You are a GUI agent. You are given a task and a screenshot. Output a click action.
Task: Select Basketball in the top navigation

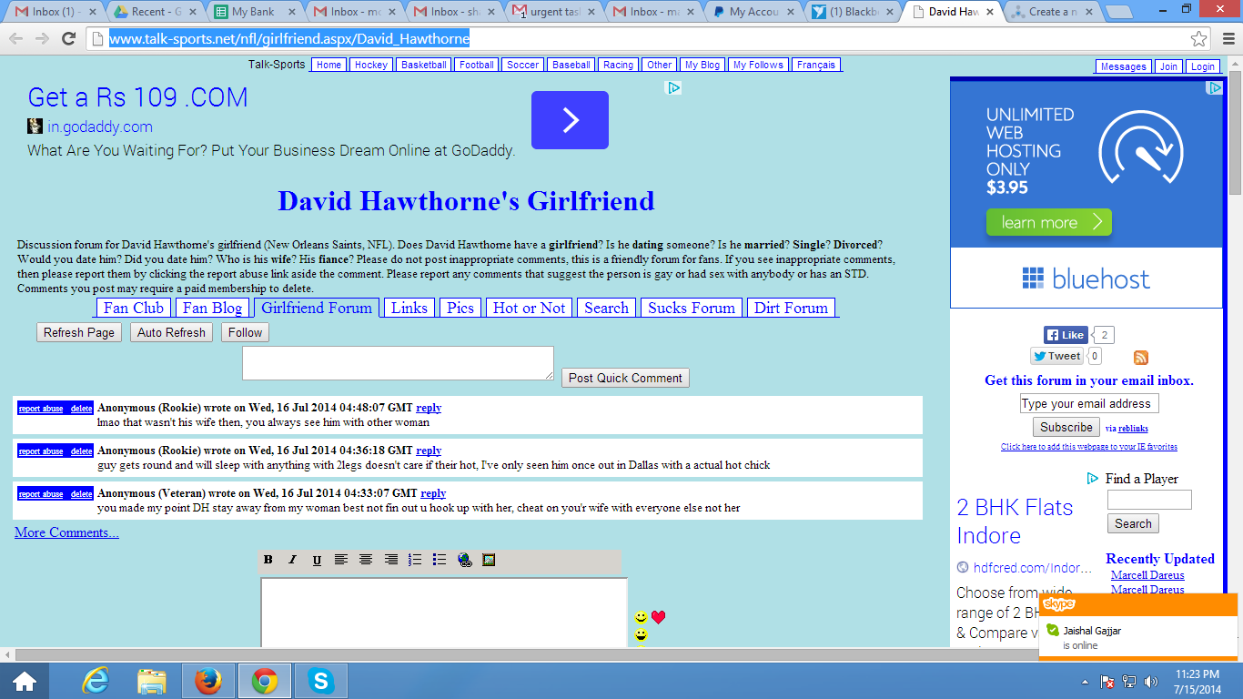[x=424, y=65]
